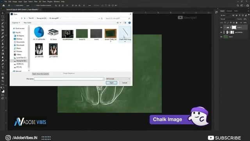Select the Zoom tool in the toolbar
The image size is (250, 141).
(x=3, y=81)
